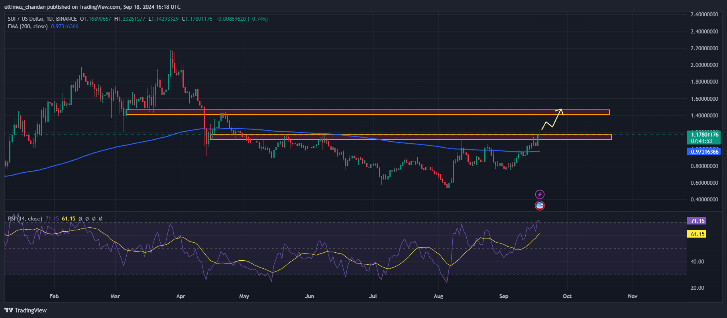This screenshot has height=318, width=727.
Task: Click yellow 61.15 value in the RSI legend
Action: (69, 219)
